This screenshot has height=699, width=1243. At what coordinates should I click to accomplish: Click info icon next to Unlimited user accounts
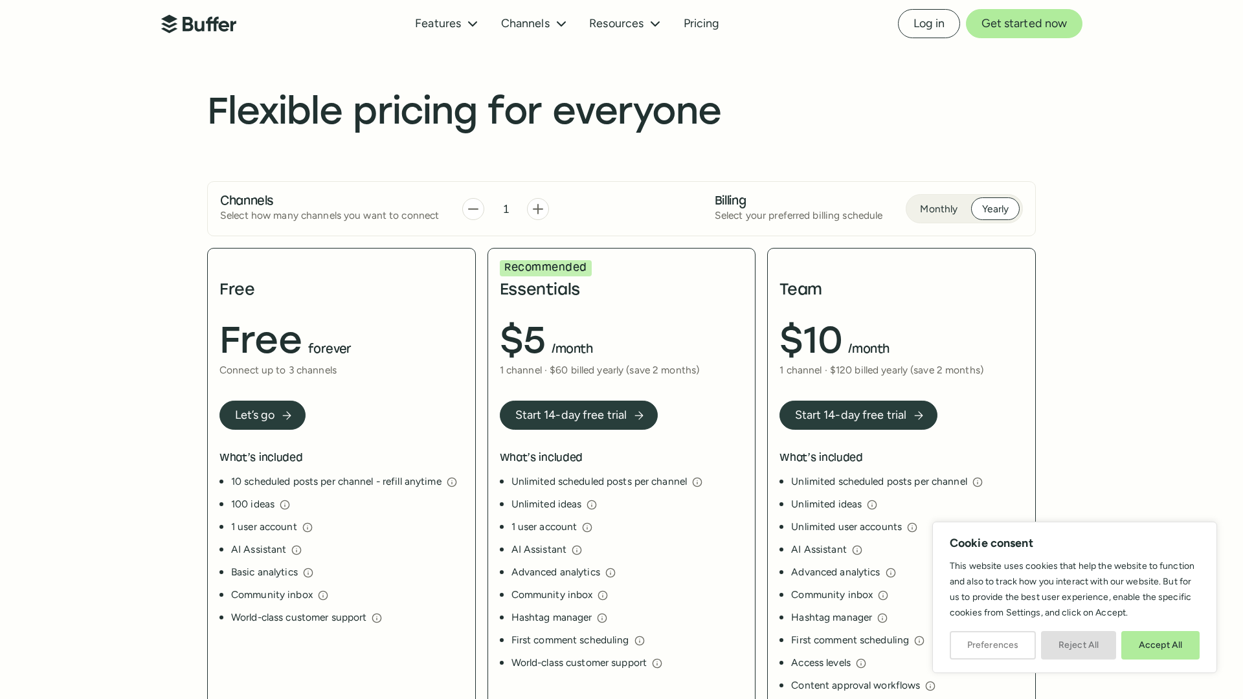[x=912, y=527]
